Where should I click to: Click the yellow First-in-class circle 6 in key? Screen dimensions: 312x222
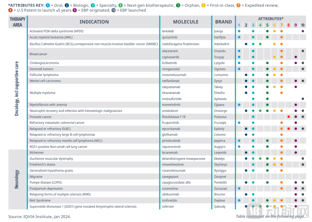(x=203, y=5)
